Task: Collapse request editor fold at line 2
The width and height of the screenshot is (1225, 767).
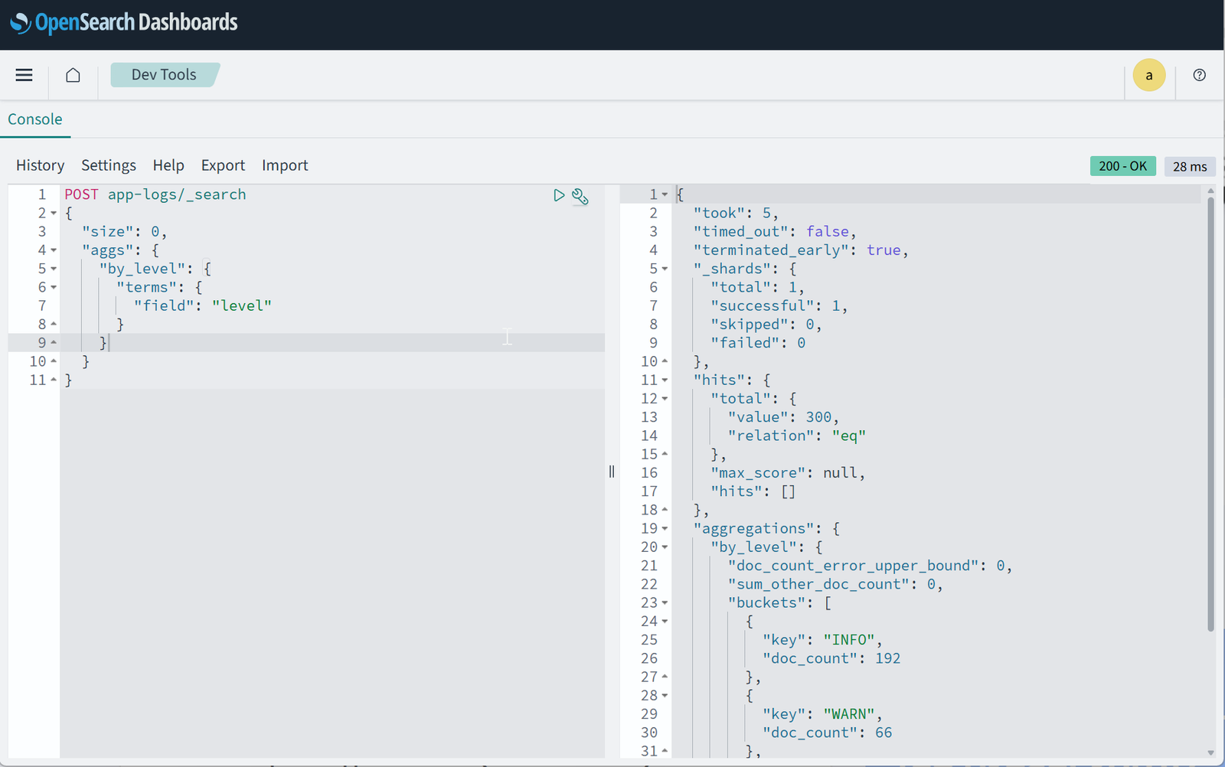Action: click(x=54, y=214)
